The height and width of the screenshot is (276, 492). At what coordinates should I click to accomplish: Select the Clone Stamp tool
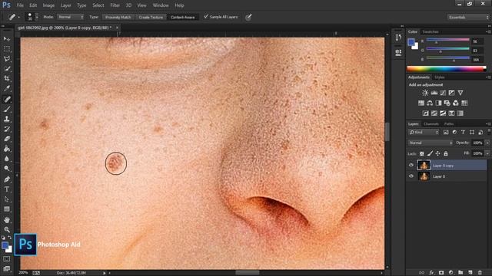pos(7,120)
